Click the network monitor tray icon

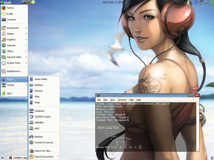pos(201,2)
